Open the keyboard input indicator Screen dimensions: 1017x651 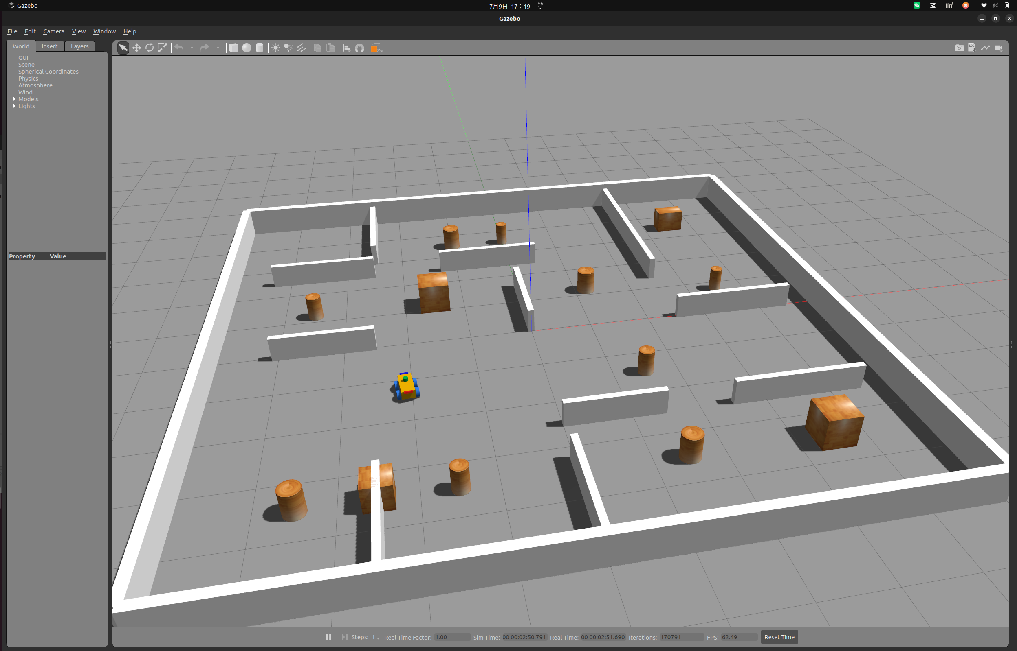click(x=933, y=6)
